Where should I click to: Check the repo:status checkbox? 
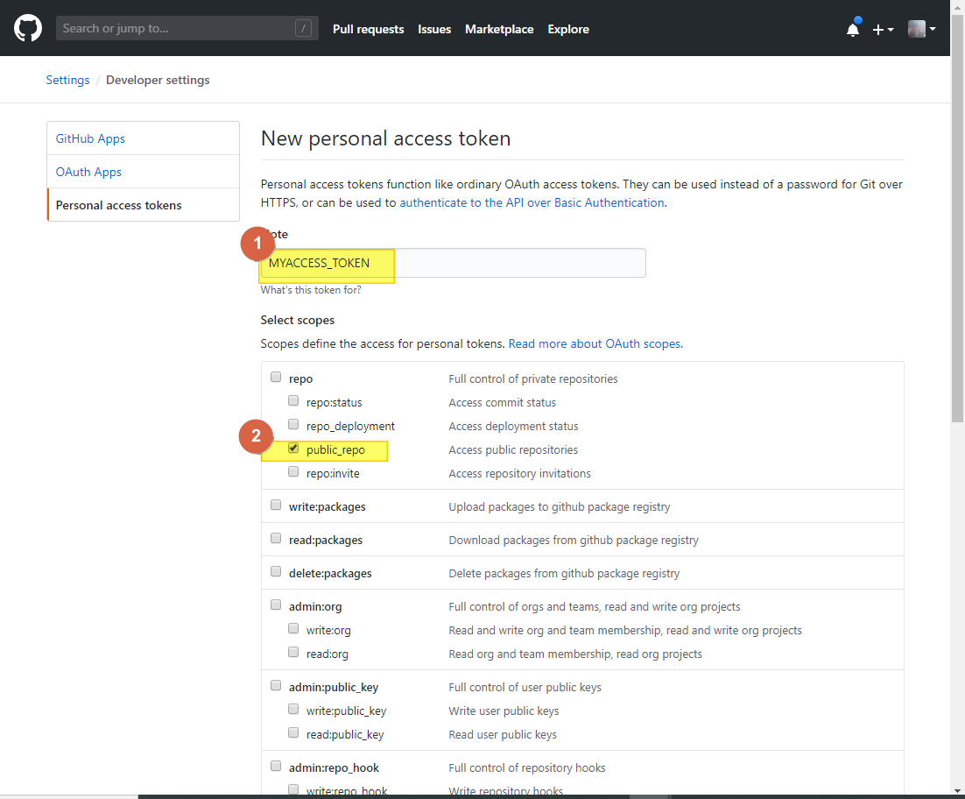pos(293,400)
